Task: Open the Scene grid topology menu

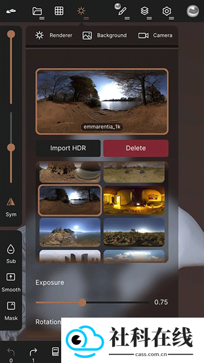Action: (x=59, y=11)
